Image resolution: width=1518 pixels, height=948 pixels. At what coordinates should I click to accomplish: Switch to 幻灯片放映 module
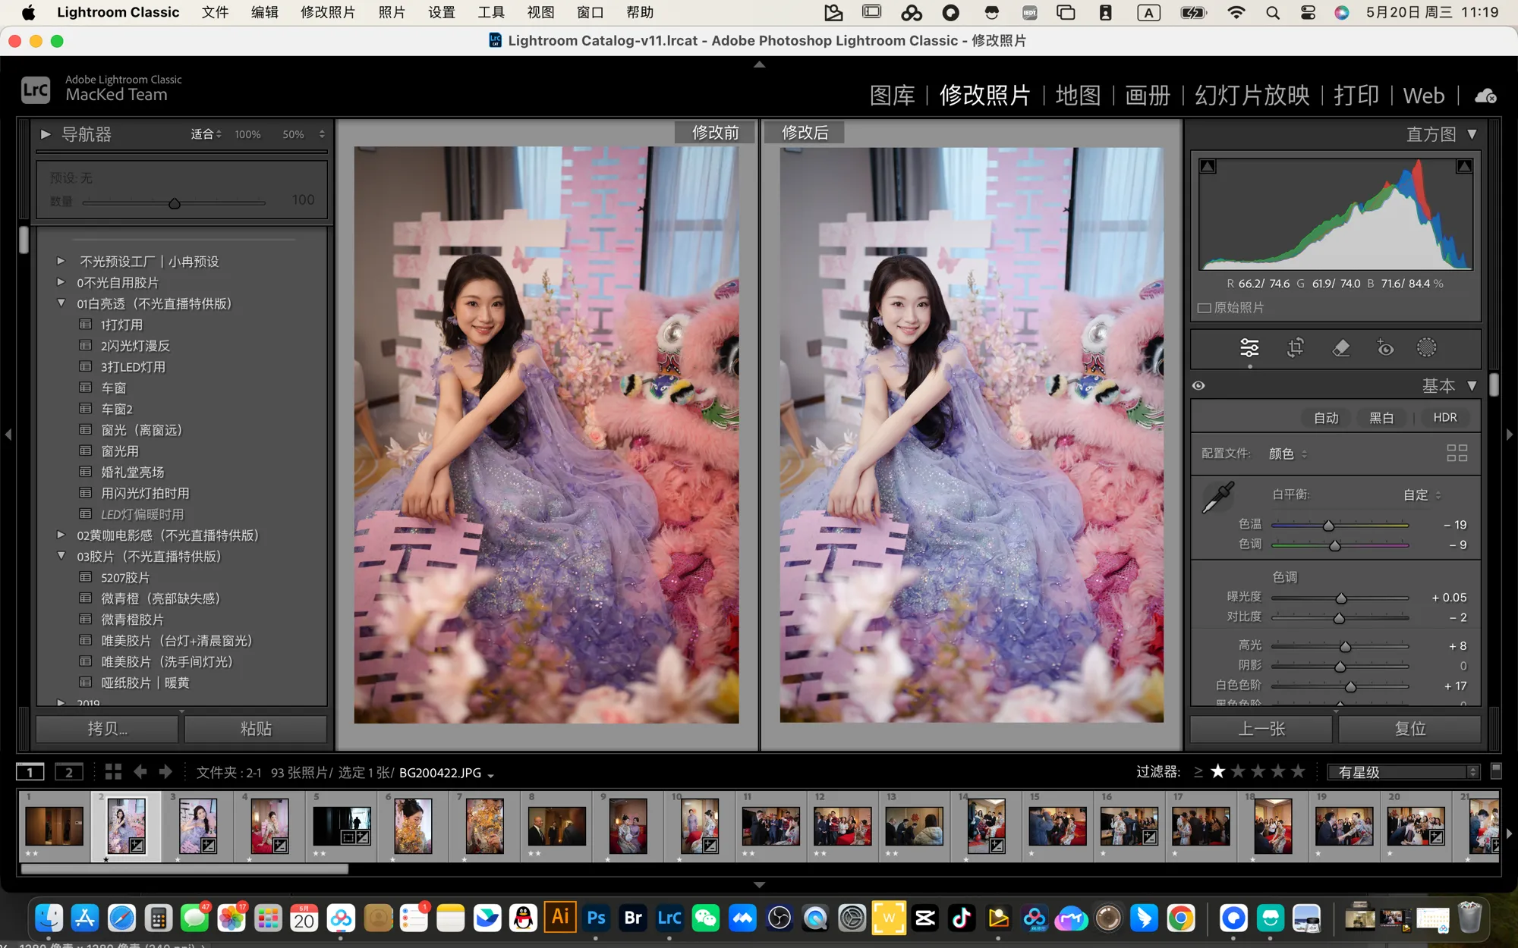pos(1252,96)
